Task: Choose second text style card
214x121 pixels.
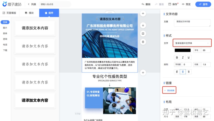Action: [35, 46]
